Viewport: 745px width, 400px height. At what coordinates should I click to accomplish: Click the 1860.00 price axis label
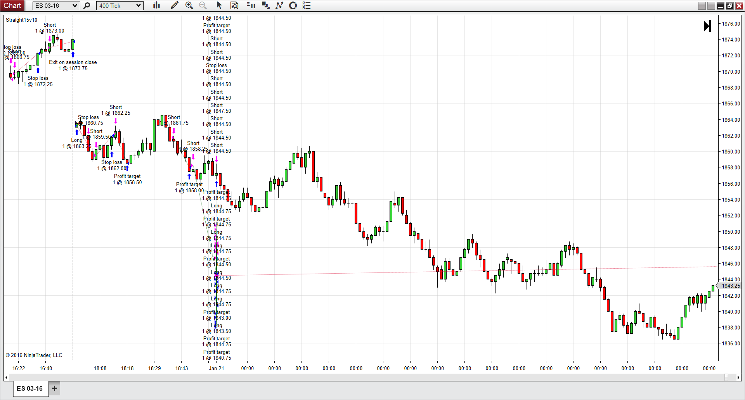pos(731,152)
